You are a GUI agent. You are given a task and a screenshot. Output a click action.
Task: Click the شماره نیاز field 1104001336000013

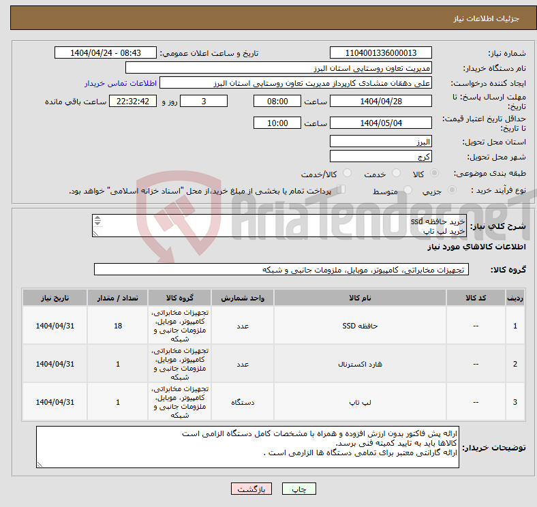[x=380, y=52]
